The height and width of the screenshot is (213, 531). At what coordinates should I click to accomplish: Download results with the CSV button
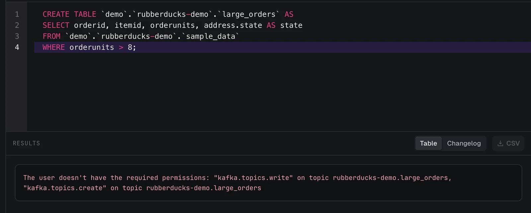tap(508, 143)
